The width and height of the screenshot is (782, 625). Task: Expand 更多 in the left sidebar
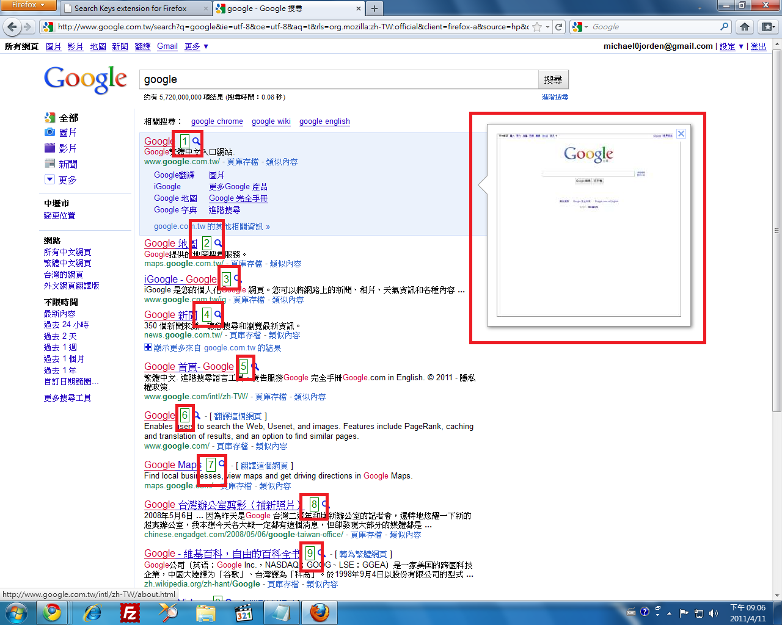click(61, 180)
